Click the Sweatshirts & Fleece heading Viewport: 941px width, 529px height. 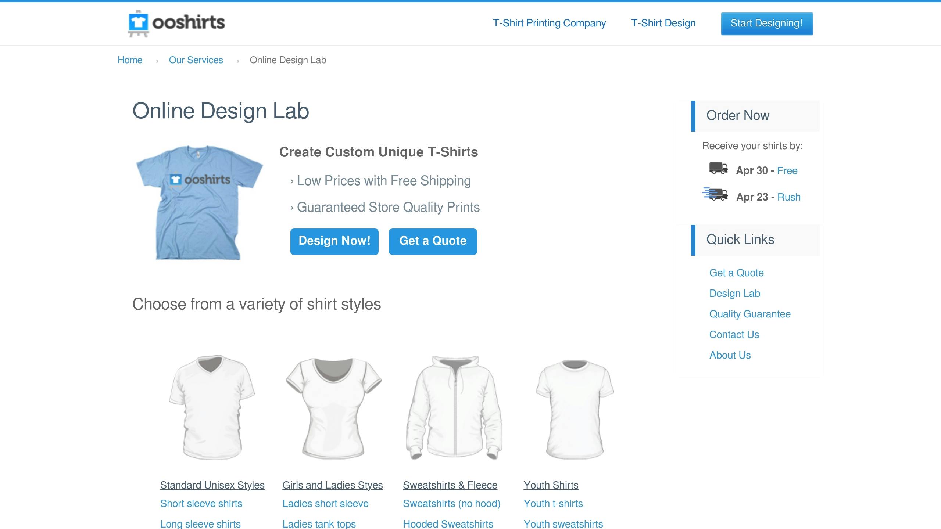(x=450, y=485)
